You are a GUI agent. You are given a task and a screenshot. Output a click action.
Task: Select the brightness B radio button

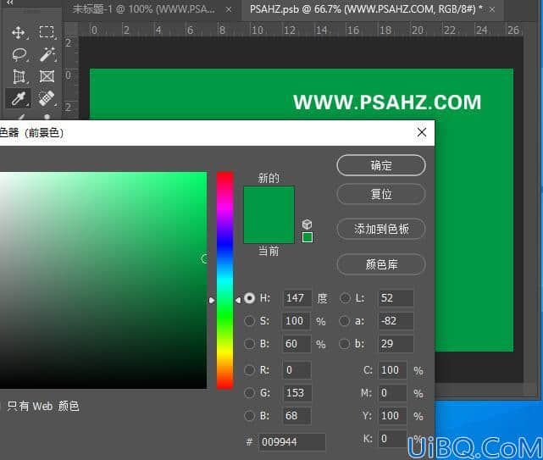[x=249, y=344]
